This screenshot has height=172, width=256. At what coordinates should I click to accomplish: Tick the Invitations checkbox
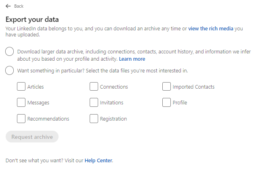coord(94,102)
